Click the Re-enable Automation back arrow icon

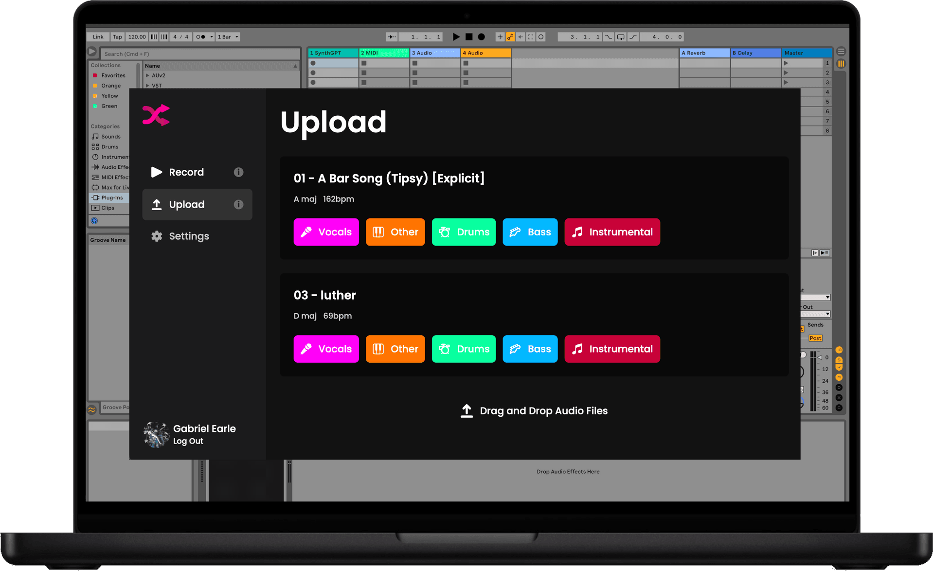click(521, 37)
